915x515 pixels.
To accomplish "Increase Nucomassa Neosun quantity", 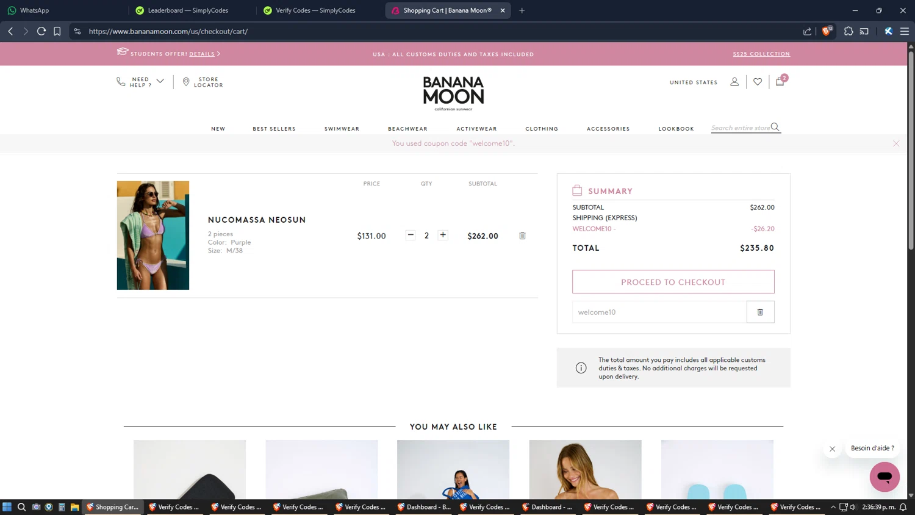I will click(443, 236).
